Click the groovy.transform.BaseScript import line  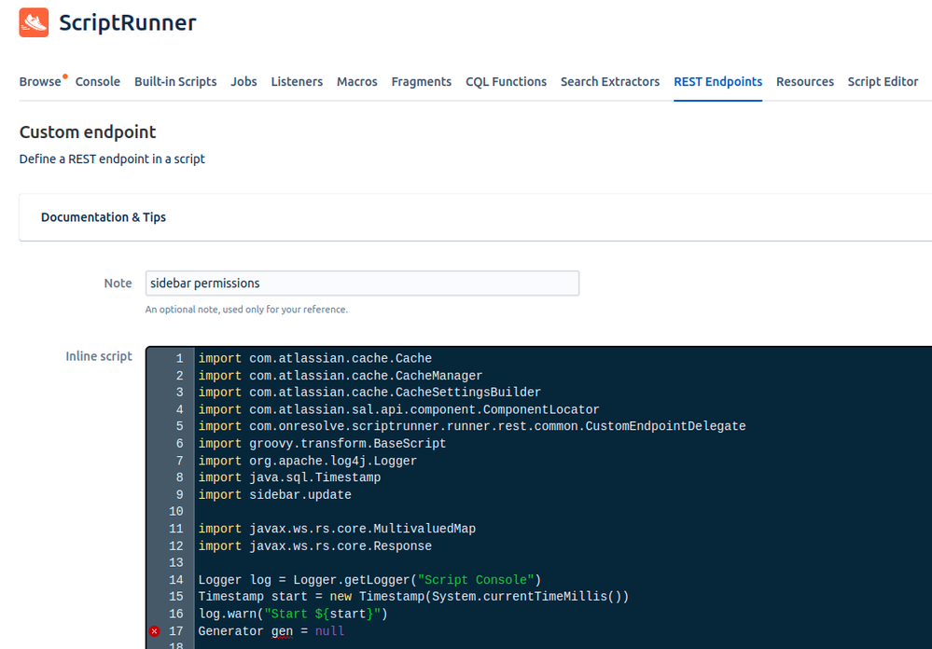[x=322, y=443]
